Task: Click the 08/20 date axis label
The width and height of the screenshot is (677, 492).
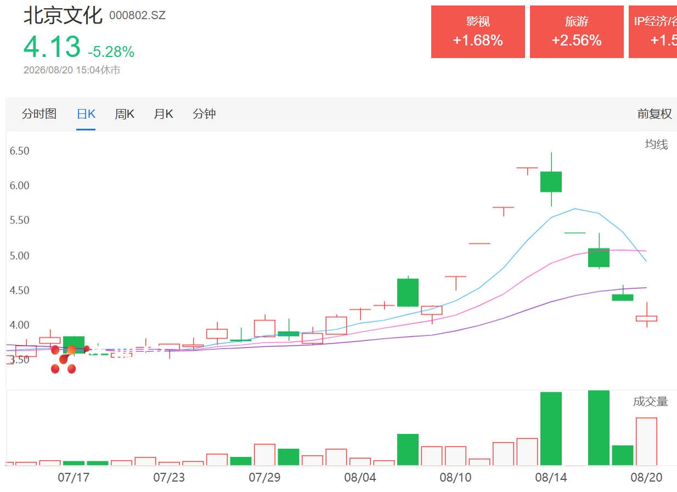Action: click(x=646, y=478)
